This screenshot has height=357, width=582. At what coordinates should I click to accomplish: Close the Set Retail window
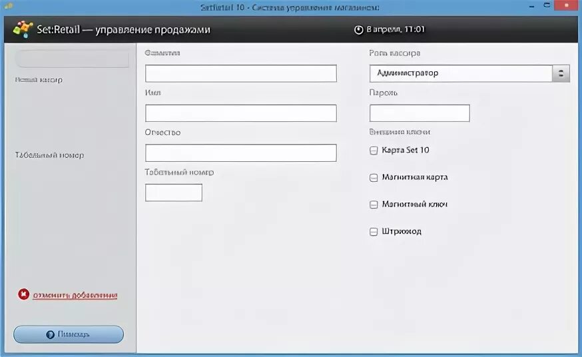(567, 5)
